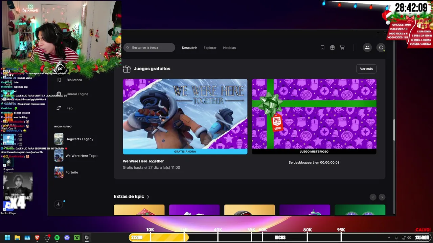Click the Biblioteca sidebar icon

point(59,80)
